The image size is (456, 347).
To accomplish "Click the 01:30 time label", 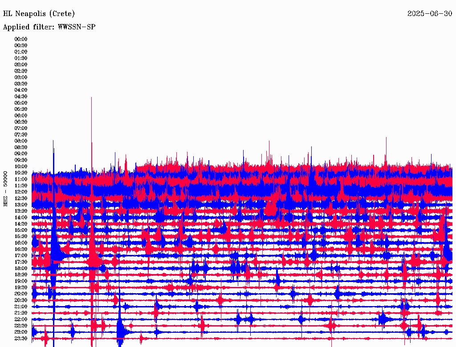I will pos(21,58).
